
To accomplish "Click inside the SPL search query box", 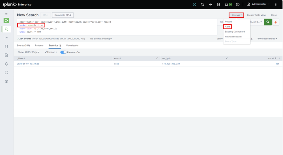I will (x=117, y=27).
